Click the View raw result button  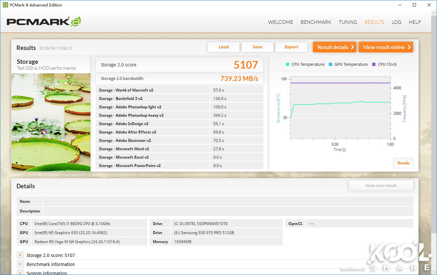pos(381,185)
